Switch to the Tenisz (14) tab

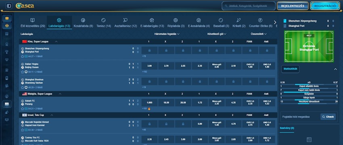coord(104,23)
